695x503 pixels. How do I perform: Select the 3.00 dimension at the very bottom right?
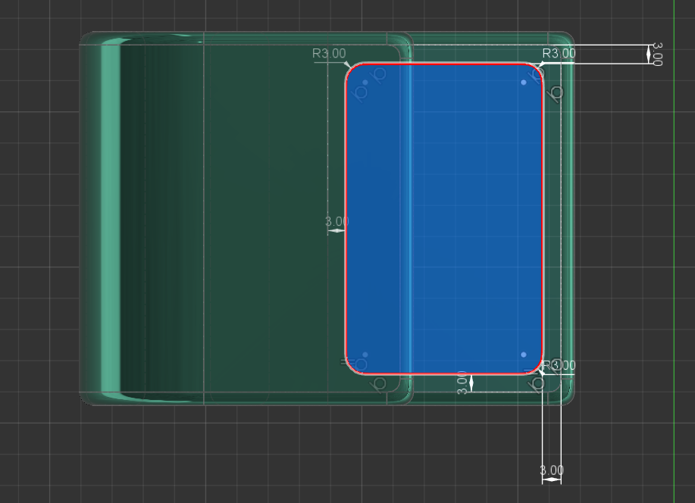(551, 470)
